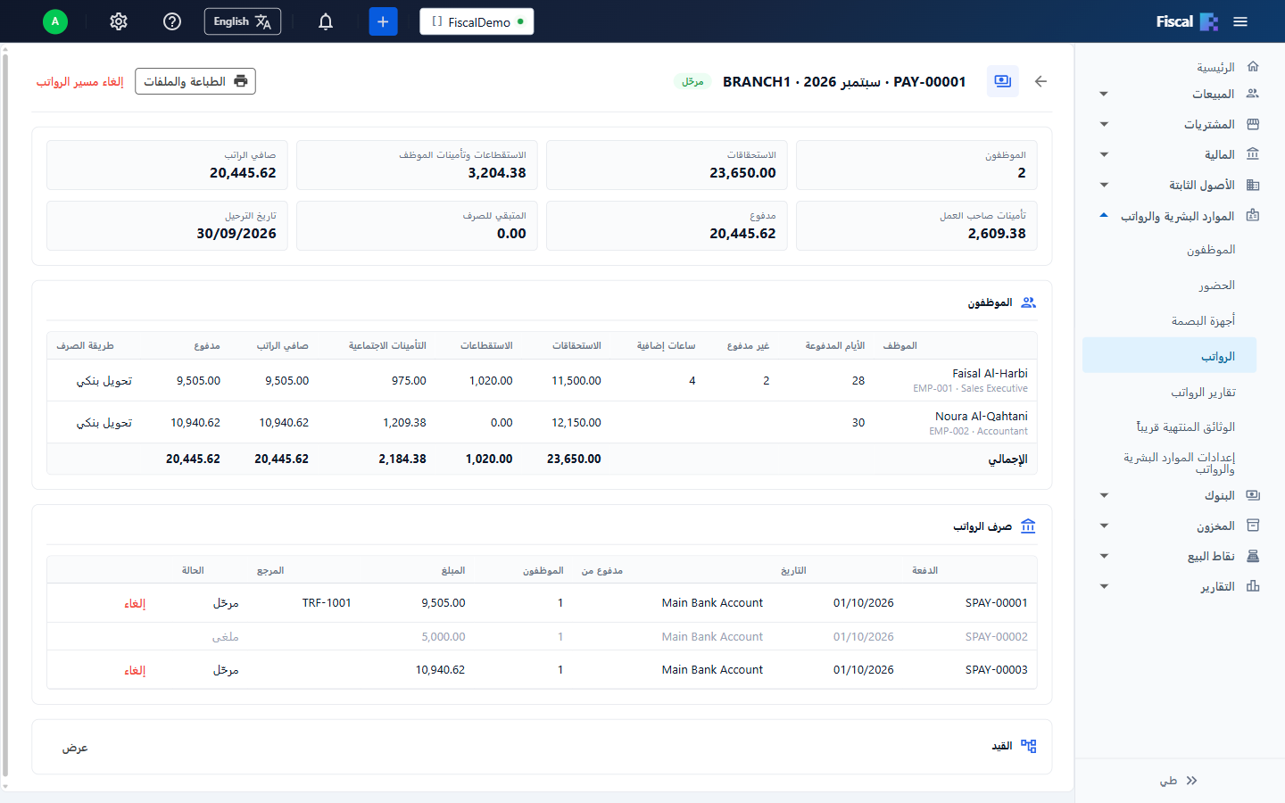Image resolution: width=1285 pixels, height=803 pixels.
Task: Click the المشتريات purchases sidebar icon
Action: (1253, 124)
